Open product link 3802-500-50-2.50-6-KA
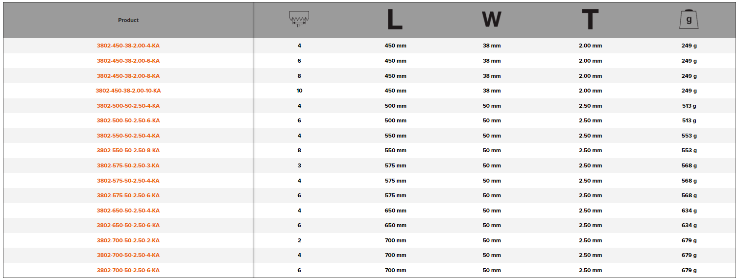The height and width of the screenshot is (280, 739). tap(128, 121)
